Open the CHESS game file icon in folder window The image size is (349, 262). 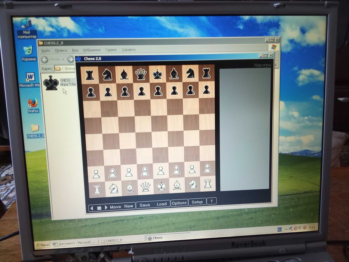[x=51, y=83]
